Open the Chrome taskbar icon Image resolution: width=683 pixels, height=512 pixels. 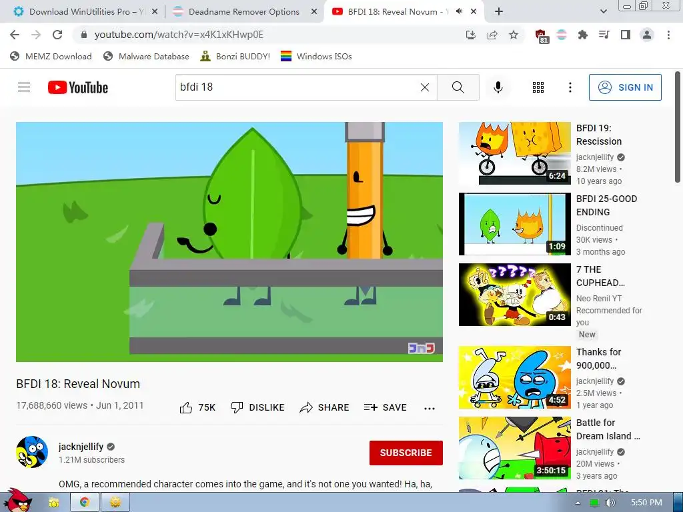pyautogui.click(x=85, y=502)
